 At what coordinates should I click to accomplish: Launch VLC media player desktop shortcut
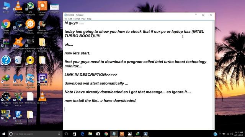[x=18, y=8]
